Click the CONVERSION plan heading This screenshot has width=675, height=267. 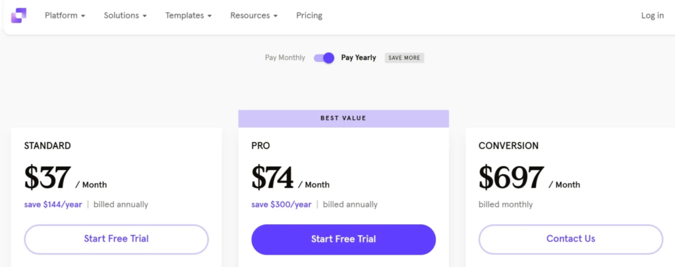coord(508,146)
